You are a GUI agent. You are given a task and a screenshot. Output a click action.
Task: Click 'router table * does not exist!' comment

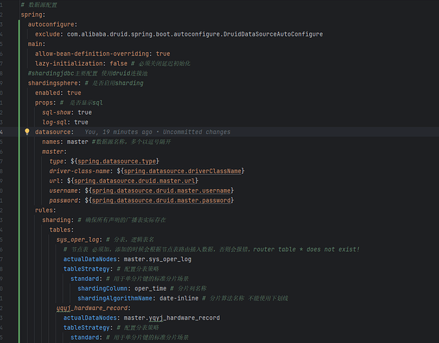click(x=306, y=249)
